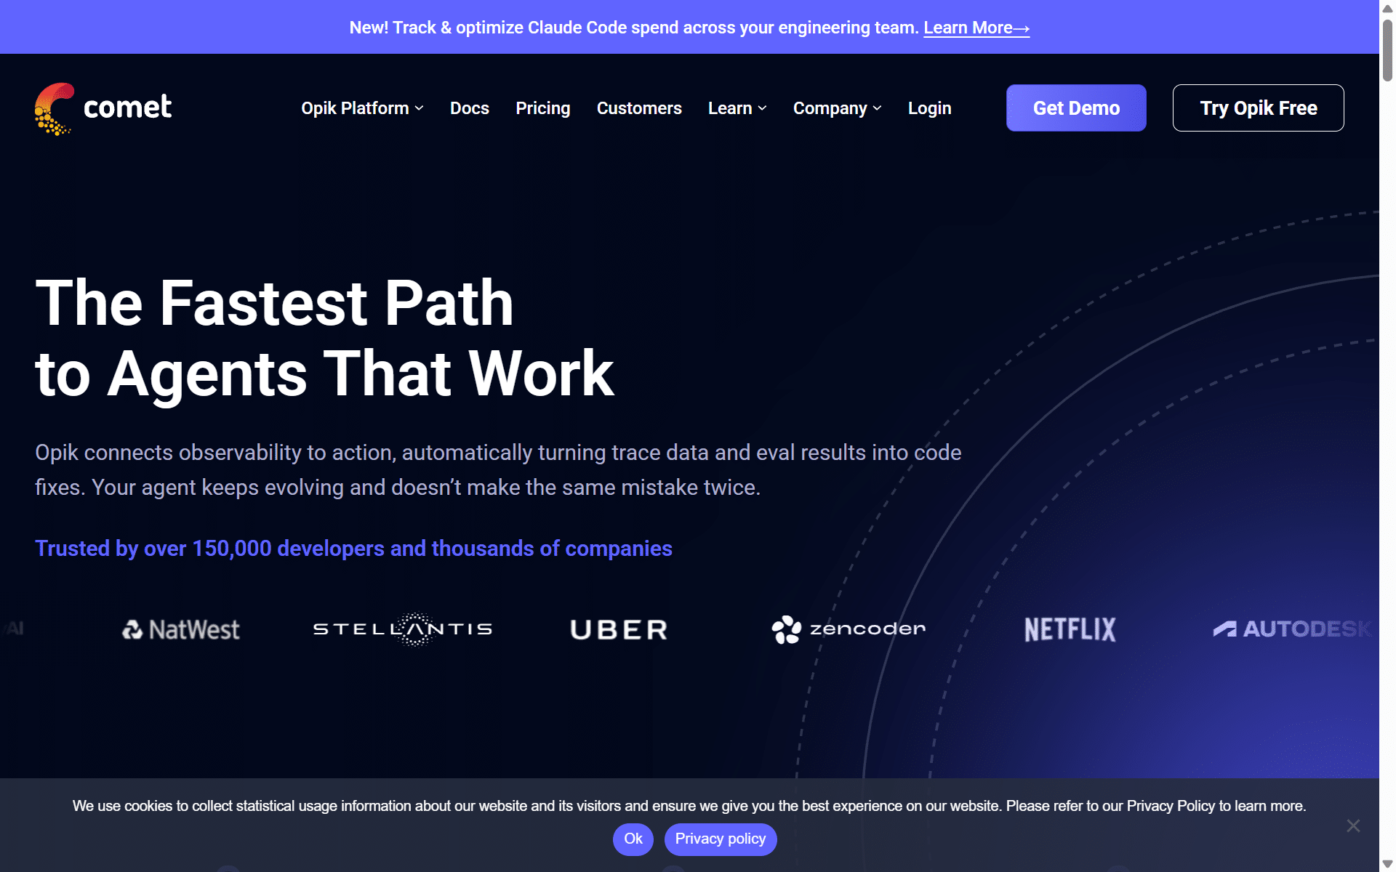This screenshot has height=872, width=1396.
Task: Open the Login page
Action: [x=929, y=108]
